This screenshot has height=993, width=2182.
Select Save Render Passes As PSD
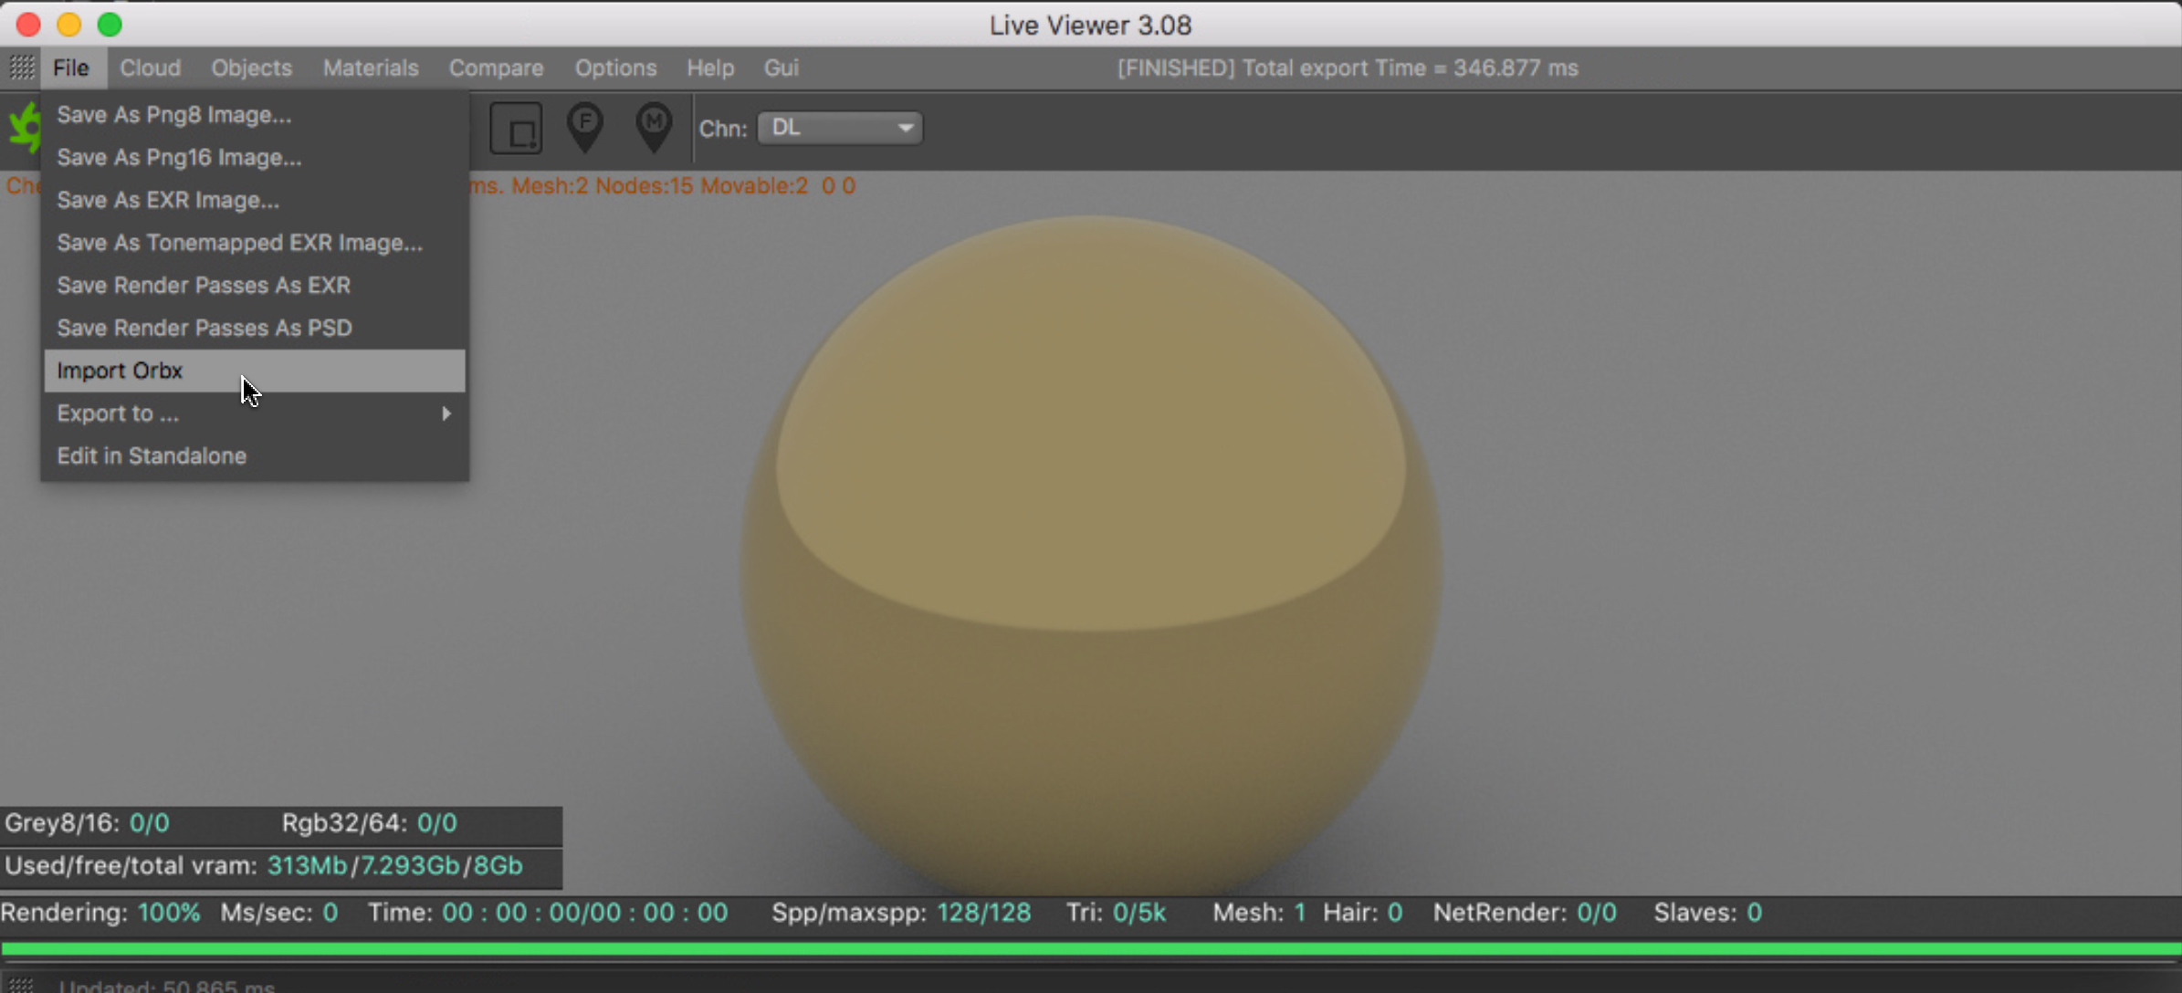click(204, 328)
